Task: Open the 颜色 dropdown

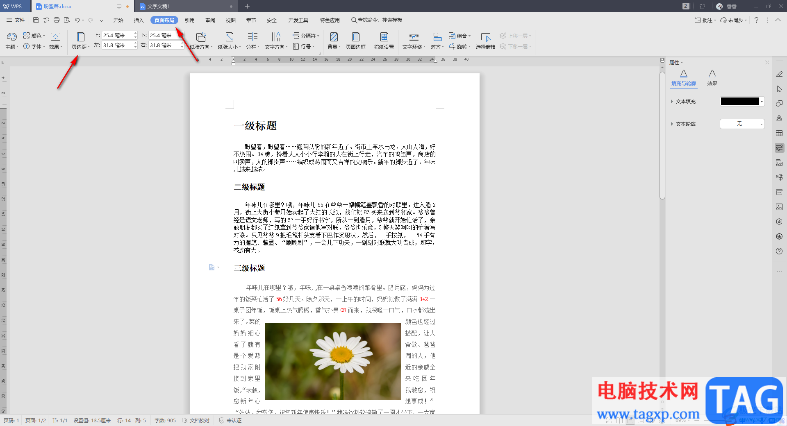Action: tap(34, 36)
